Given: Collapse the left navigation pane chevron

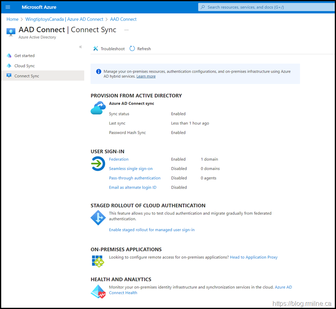Looking at the screenshot, I should 80,47.
